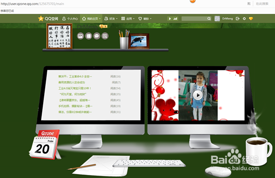Open the settings gear icon
Viewport: 275px width, 178px height.
(x=244, y=18)
